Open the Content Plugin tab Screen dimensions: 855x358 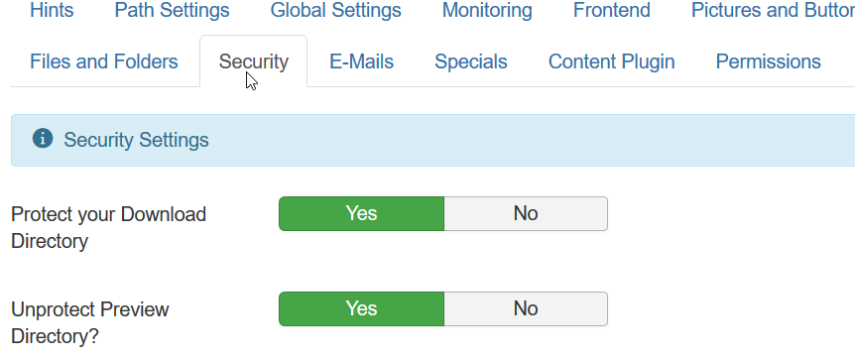612,61
